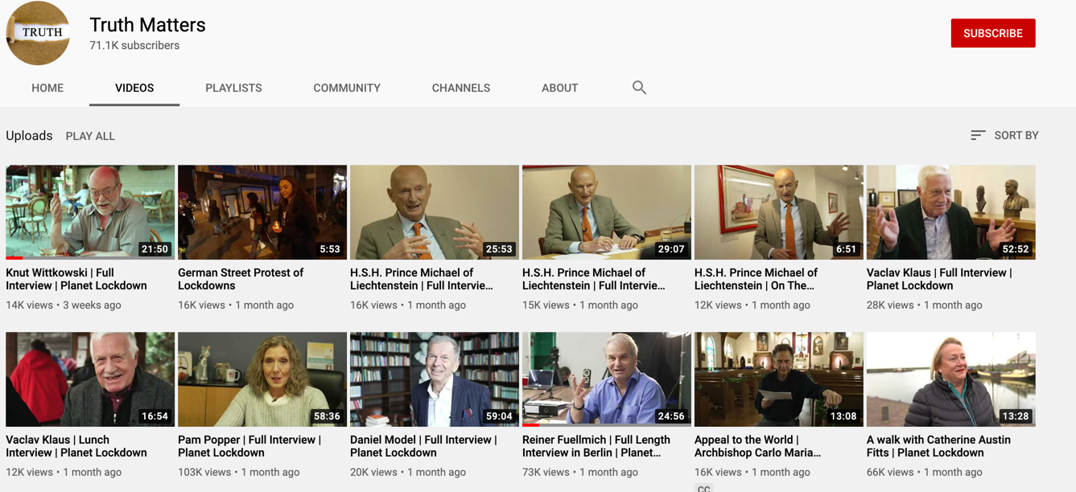Open the Playlists tab
Screen dimensions: 1076x492
click(x=233, y=88)
